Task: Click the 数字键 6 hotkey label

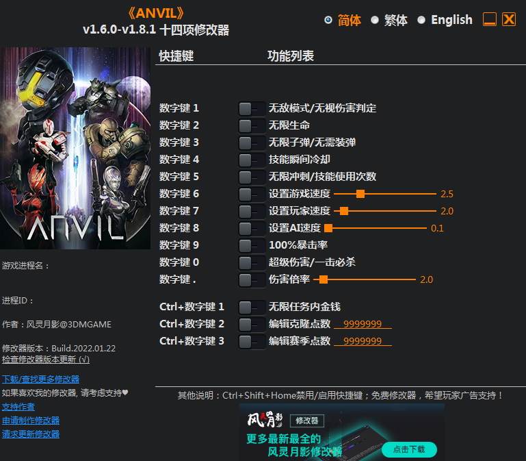Action: point(179,194)
